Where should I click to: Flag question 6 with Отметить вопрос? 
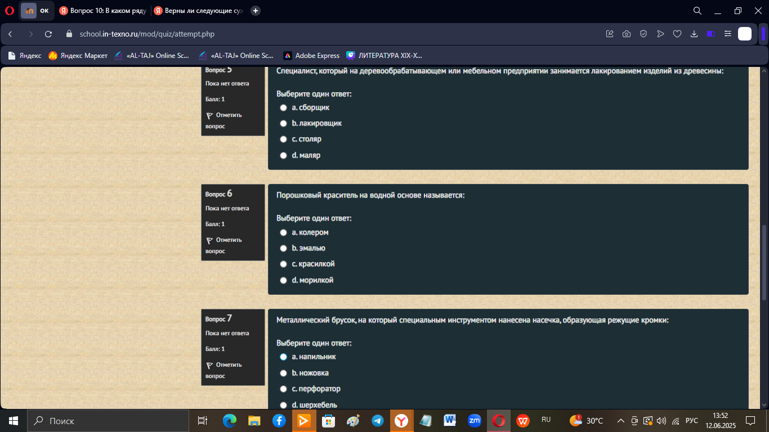click(x=223, y=245)
